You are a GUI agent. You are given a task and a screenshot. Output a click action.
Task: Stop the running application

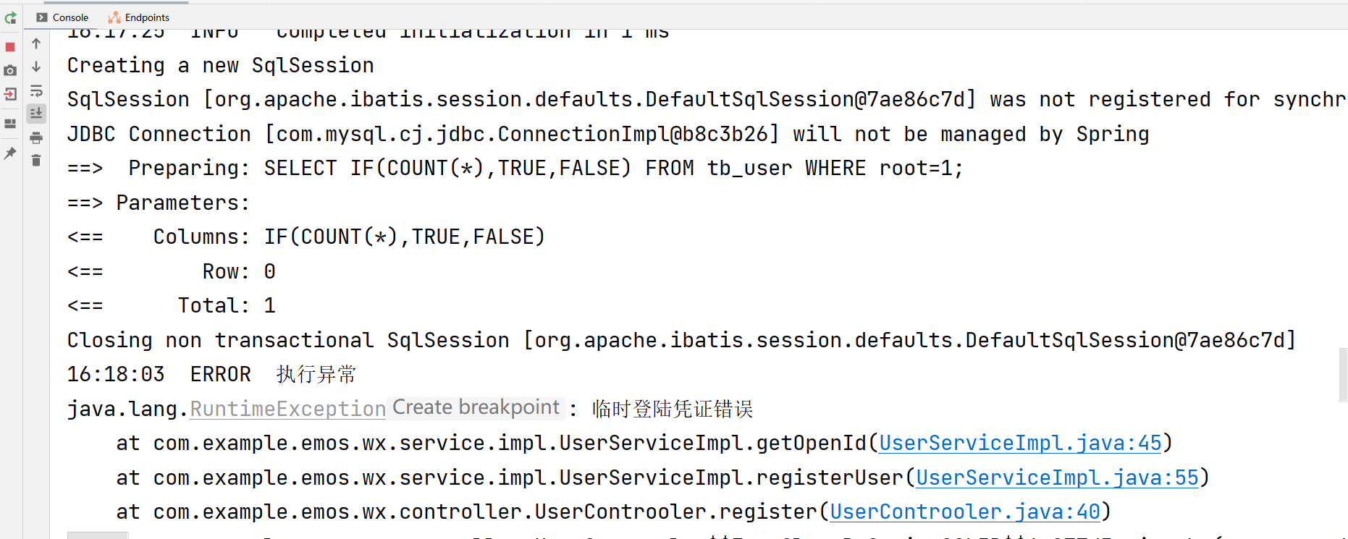click(x=10, y=47)
